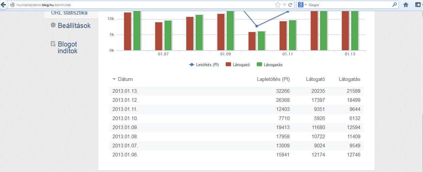Toggle the Látogató series in chart legend
Viewport: 423px width, 172px height.
[238, 65]
